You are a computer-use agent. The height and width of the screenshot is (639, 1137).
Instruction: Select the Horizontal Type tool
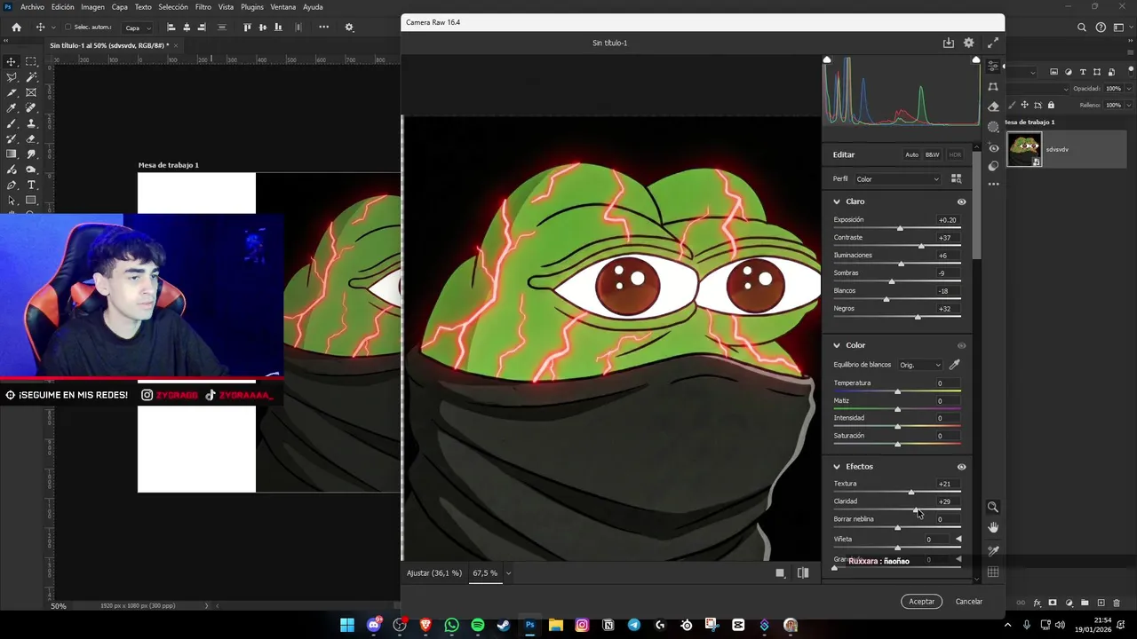pyautogui.click(x=31, y=185)
